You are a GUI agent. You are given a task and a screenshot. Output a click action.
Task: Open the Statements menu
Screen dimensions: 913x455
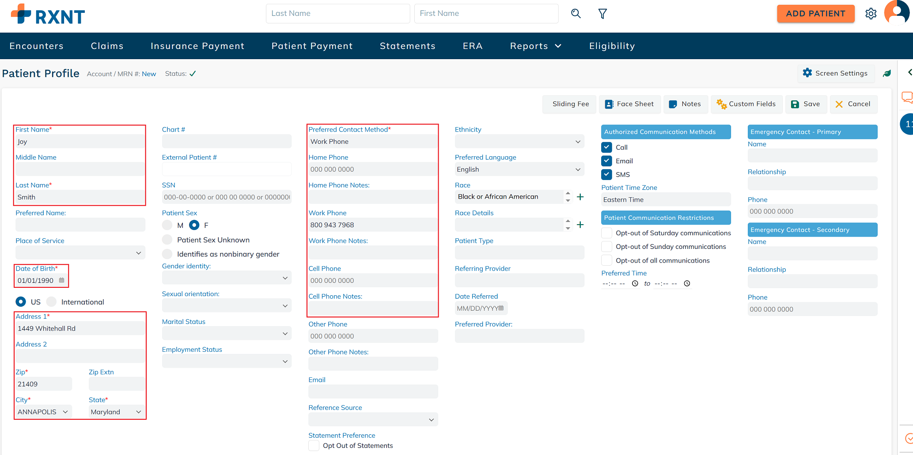[408, 46]
